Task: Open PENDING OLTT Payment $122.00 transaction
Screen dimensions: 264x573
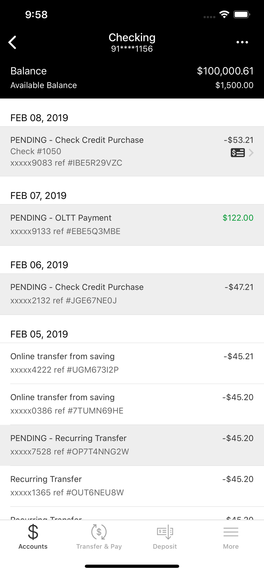Action: pyautogui.click(x=132, y=225)
